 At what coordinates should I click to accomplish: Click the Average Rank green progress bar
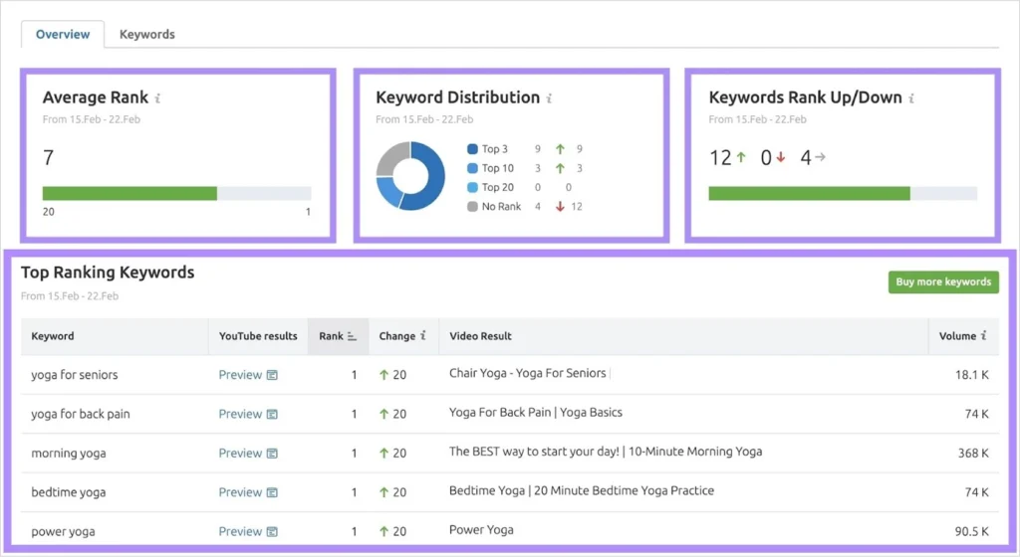pos(129,193)
